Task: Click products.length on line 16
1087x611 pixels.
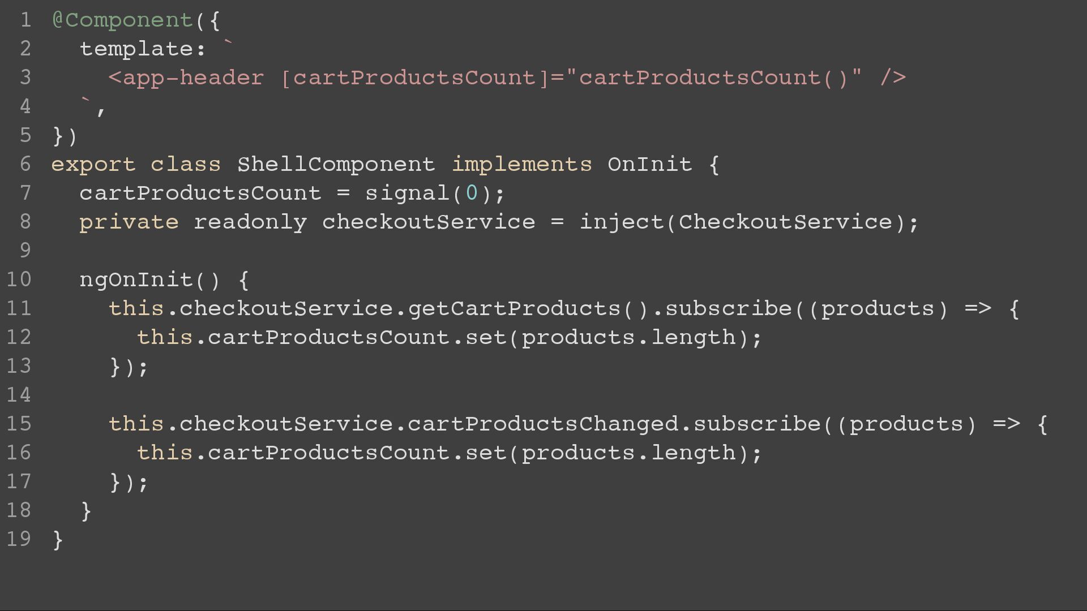Action: [x=628, y=453]
